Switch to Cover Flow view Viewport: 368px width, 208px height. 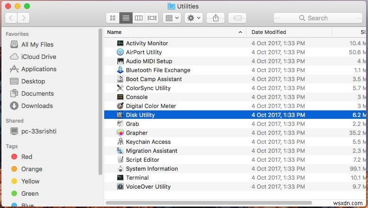point(152,18)
